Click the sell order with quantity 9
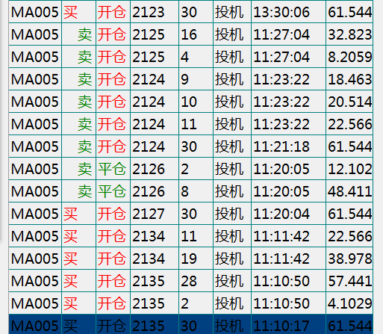 pyautogui.click(x=191, y=79)
